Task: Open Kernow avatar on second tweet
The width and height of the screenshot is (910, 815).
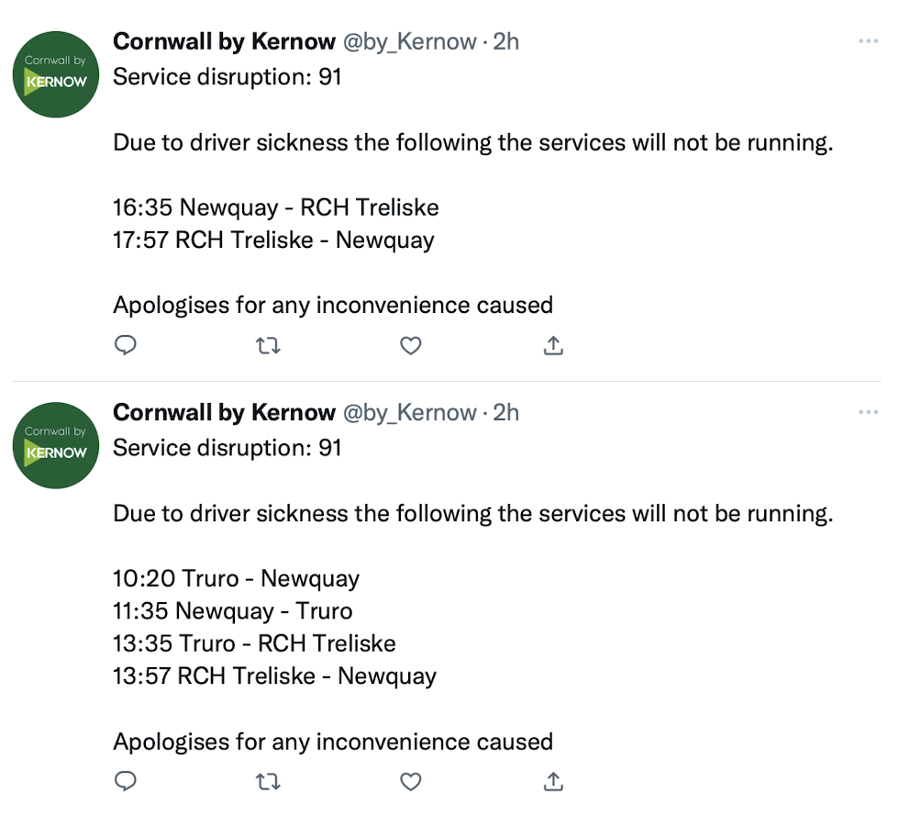Action: [x=56, y=445]
